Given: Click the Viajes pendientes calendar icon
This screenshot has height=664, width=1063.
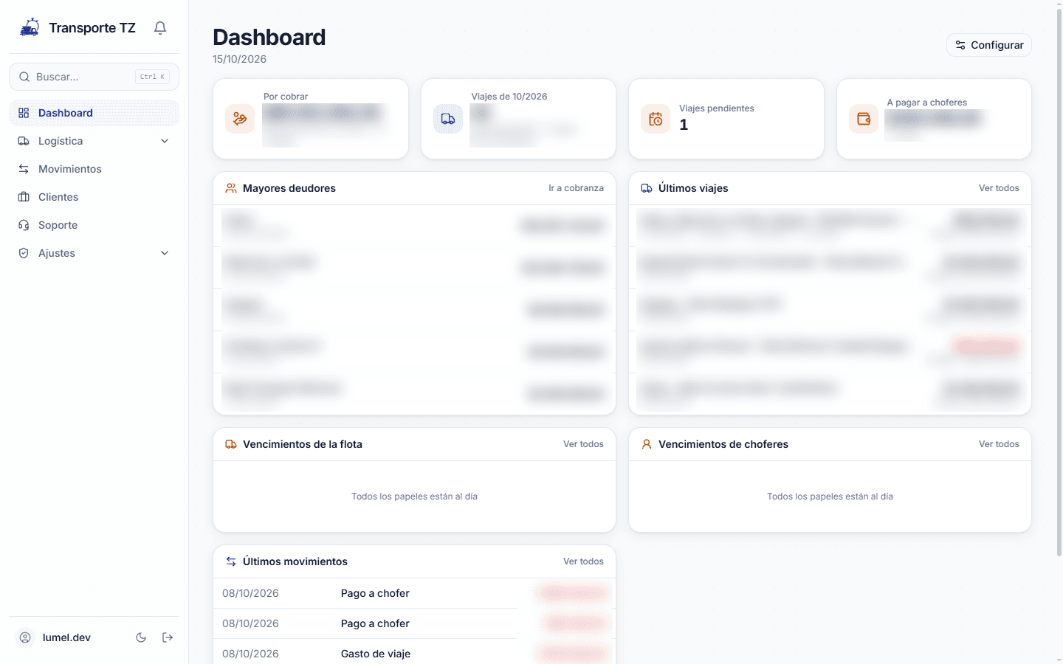Looking at the screenshot, I should 656,119.
